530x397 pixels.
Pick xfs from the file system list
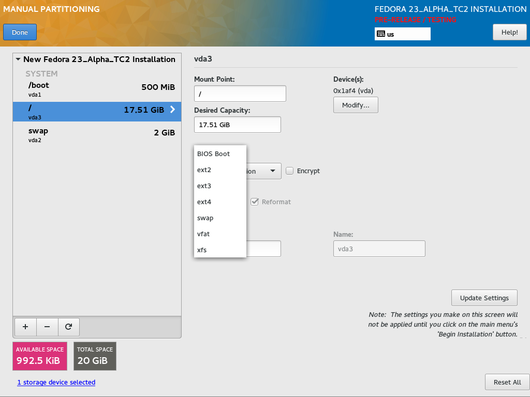click(220, 250)
